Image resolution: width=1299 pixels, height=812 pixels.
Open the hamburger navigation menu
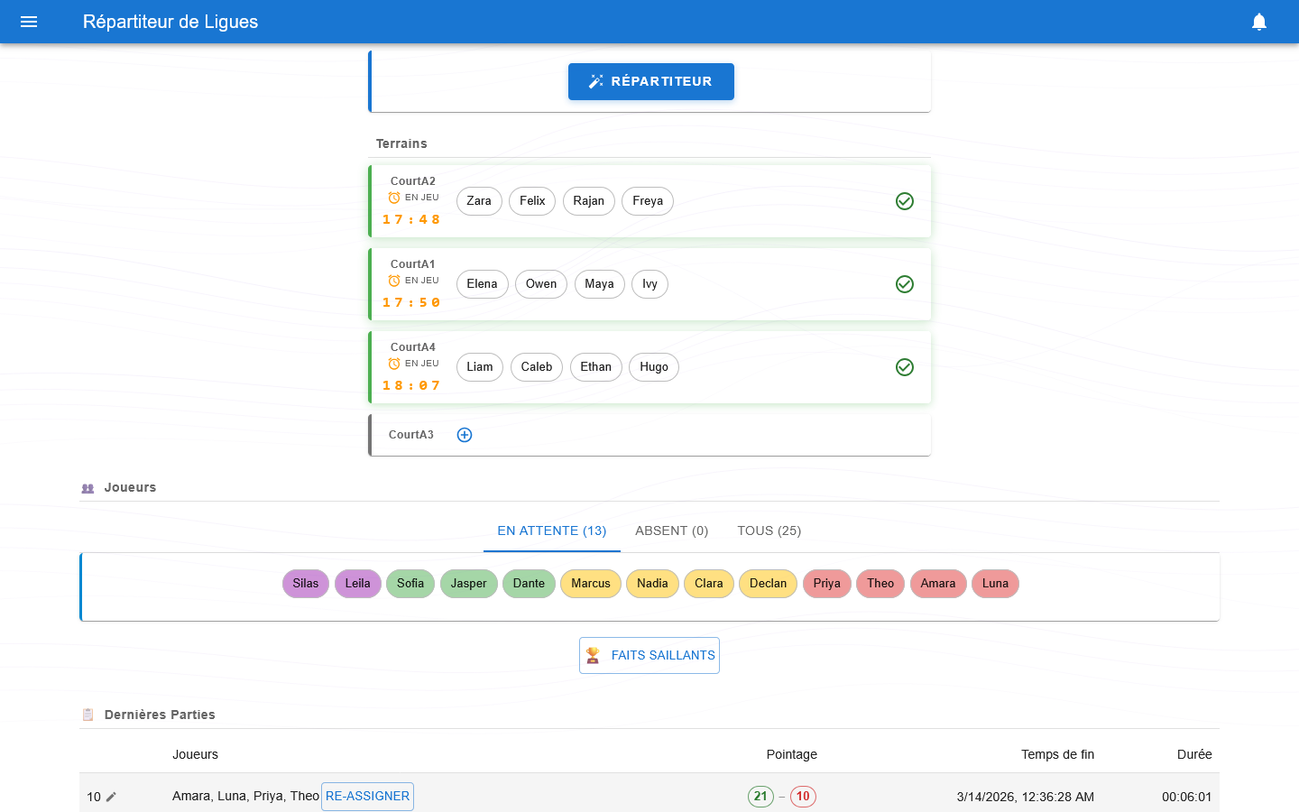pos(29,22)
